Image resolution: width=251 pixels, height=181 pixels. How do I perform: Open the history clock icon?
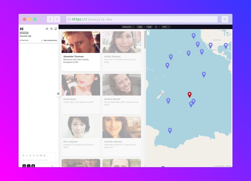pyautogui.click(x=51, y=29)
